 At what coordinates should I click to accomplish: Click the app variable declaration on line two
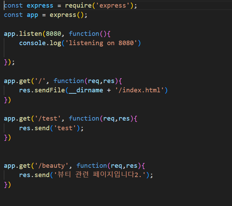[x=32, y=15]
